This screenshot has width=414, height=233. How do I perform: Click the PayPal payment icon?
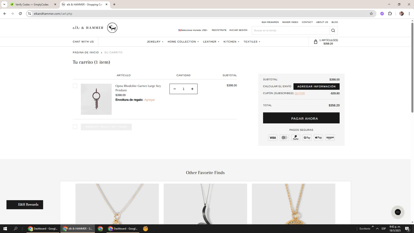tap(296, 138)
